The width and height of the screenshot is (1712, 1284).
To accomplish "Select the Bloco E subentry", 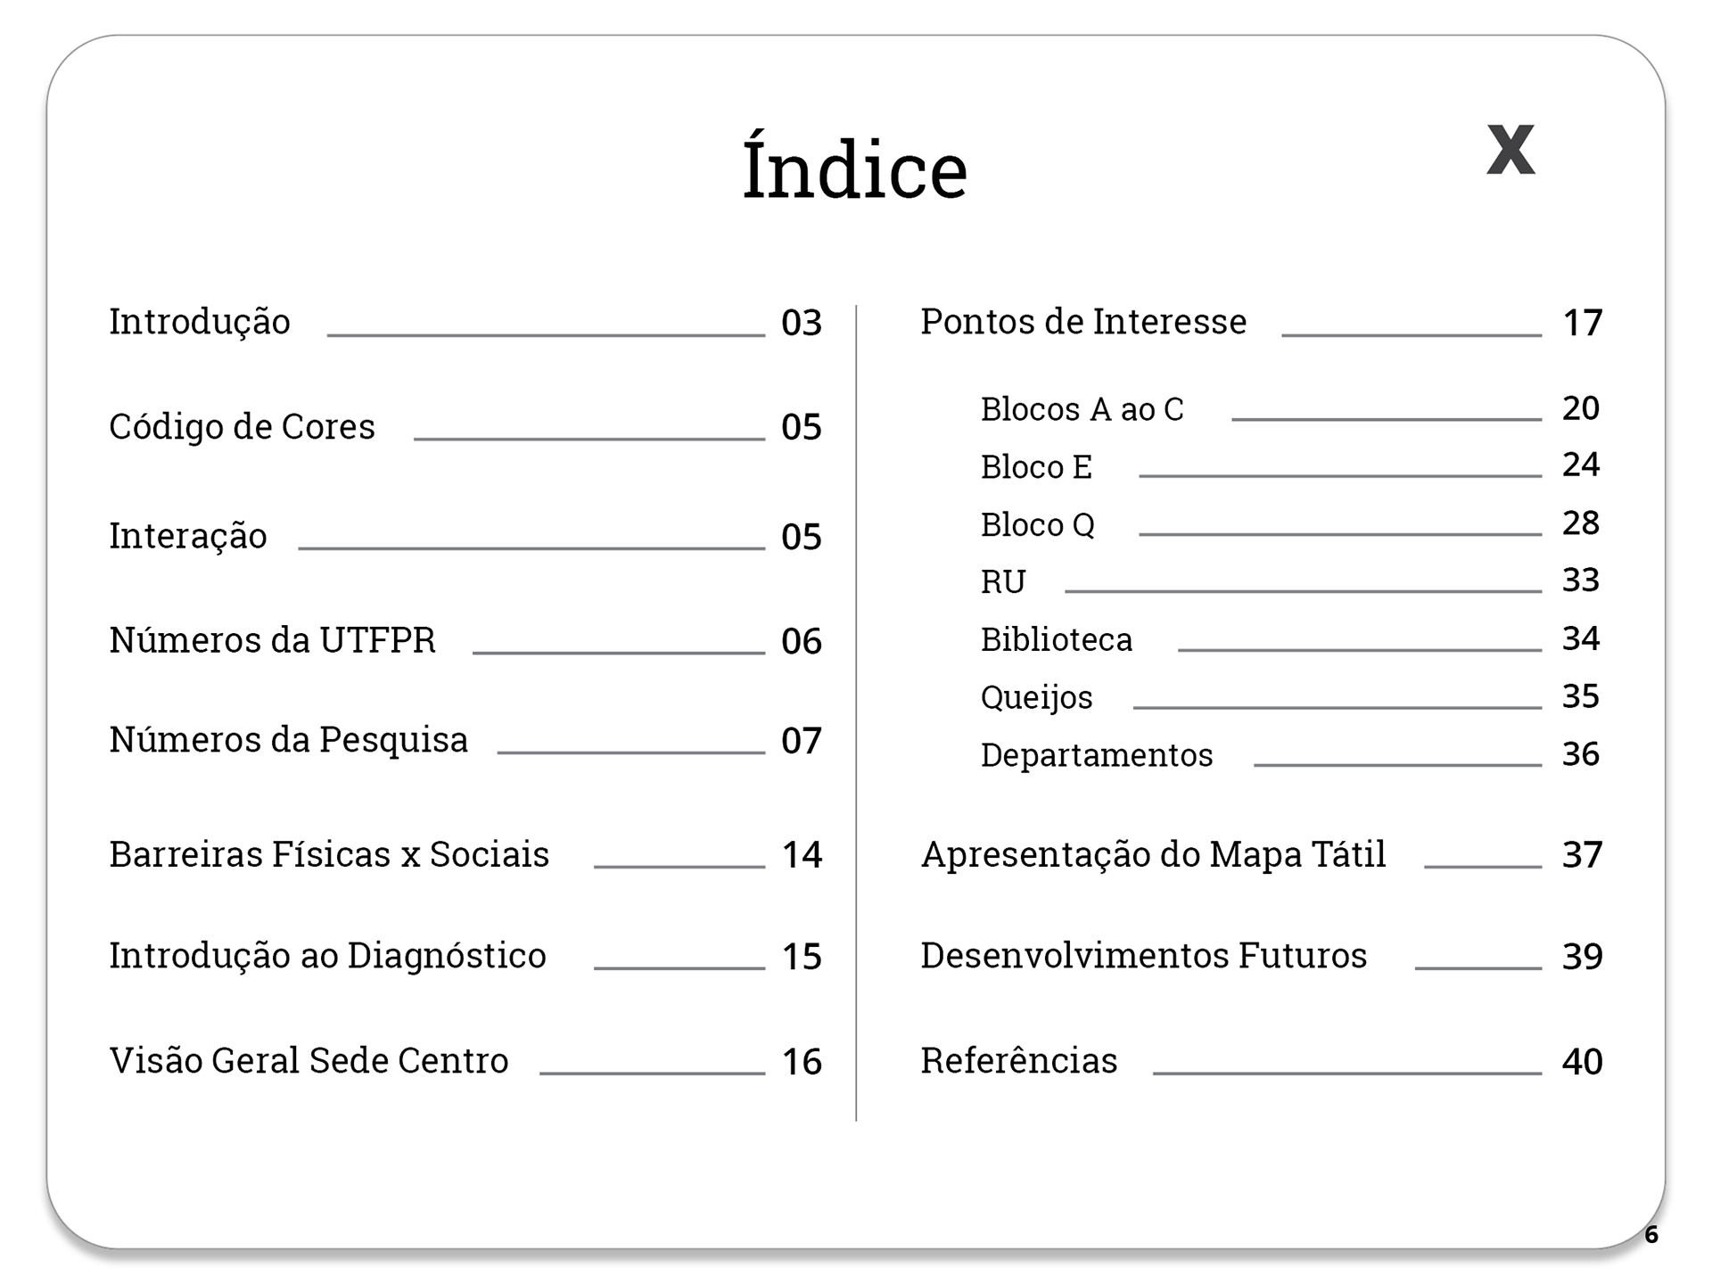I will pos(1290,465).
